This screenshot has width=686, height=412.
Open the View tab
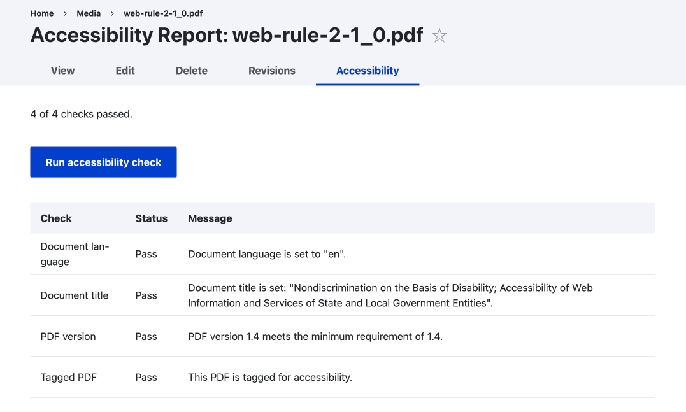pos(62,71)
